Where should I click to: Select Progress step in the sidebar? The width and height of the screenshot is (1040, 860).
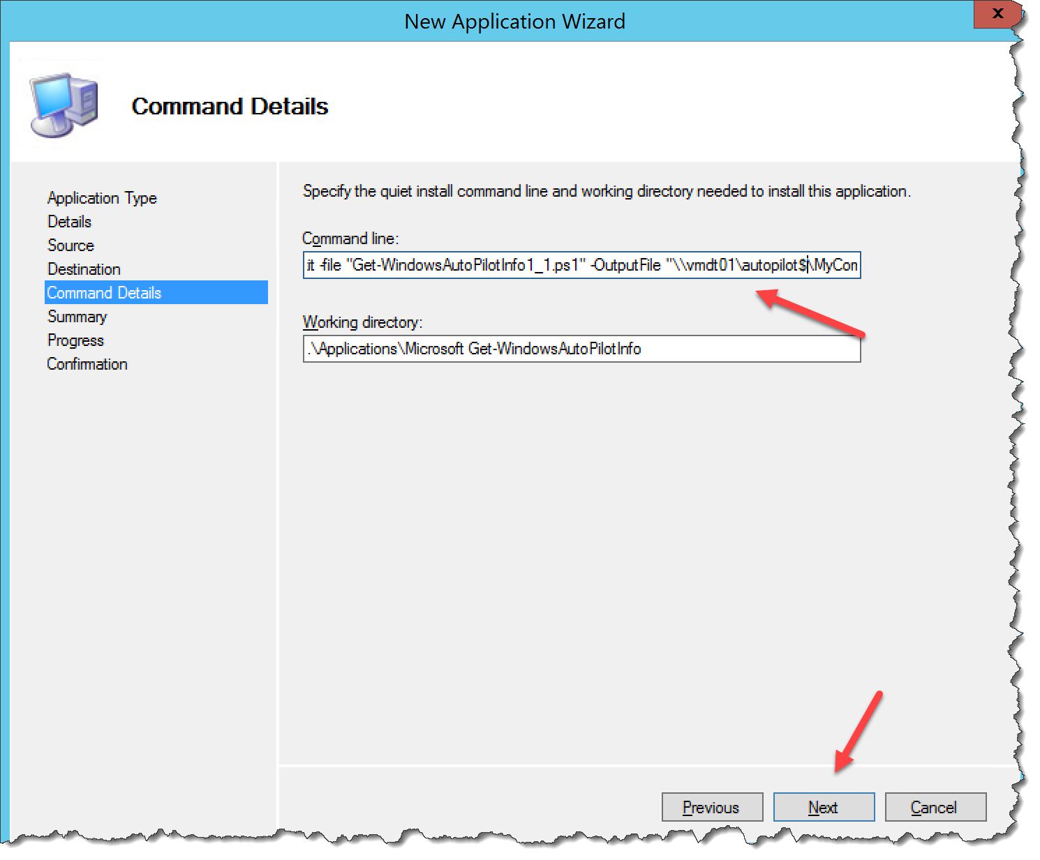coord(75,340)
